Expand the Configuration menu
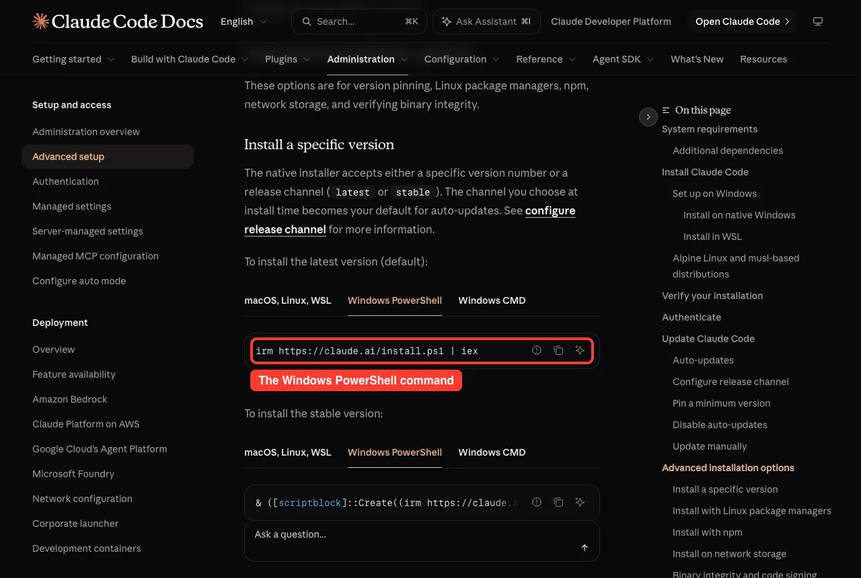Image resolution: width=861 pixels, height=578 pixels. 462,59
